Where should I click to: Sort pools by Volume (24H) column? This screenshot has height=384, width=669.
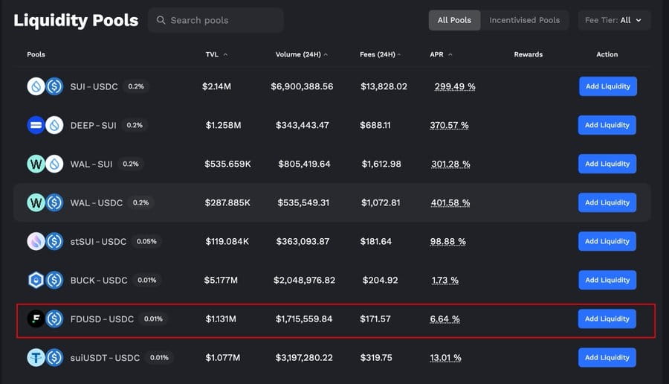coord(302,54)
